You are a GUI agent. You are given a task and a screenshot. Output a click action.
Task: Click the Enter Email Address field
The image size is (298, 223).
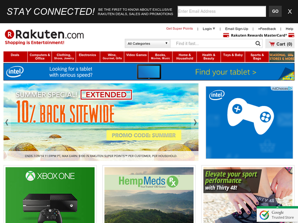pyautogui.click(x=222, y=11)
